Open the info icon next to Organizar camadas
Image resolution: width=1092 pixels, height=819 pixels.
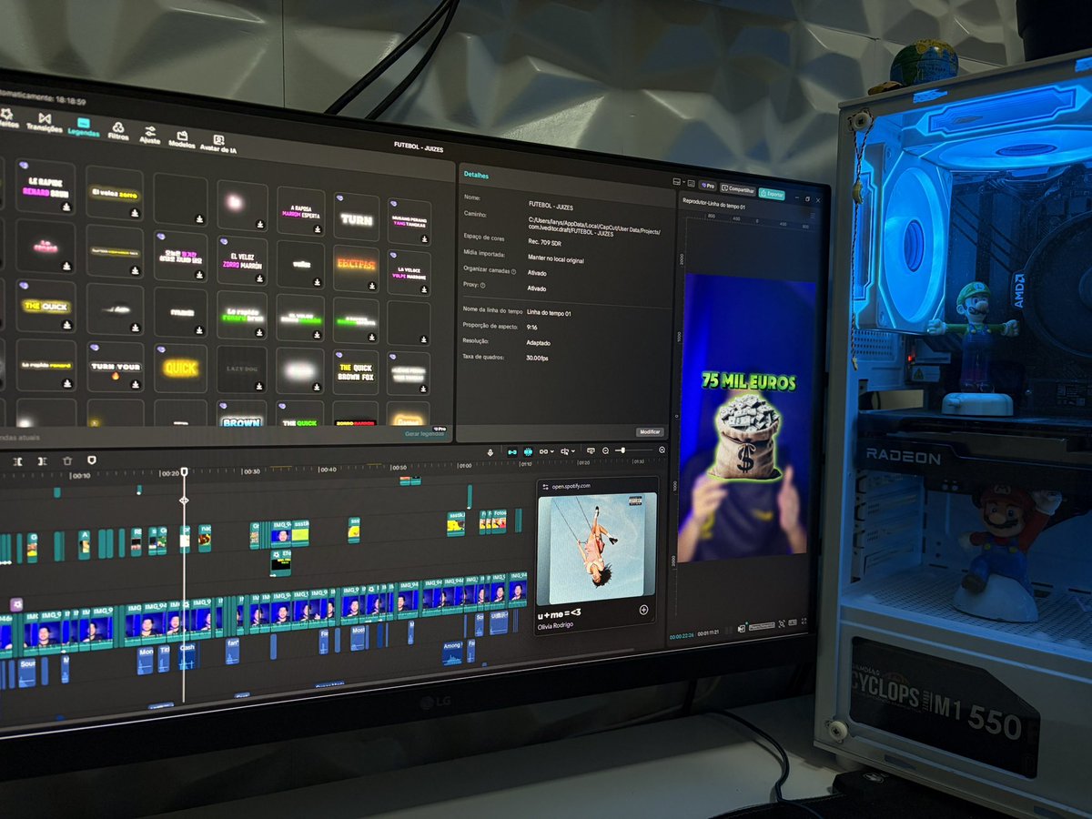click(x=513, y=271)
